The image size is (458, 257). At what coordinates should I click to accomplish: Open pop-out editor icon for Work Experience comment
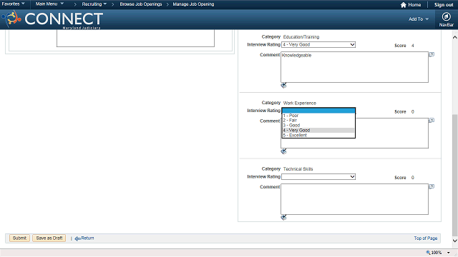(x=432, y=121)
